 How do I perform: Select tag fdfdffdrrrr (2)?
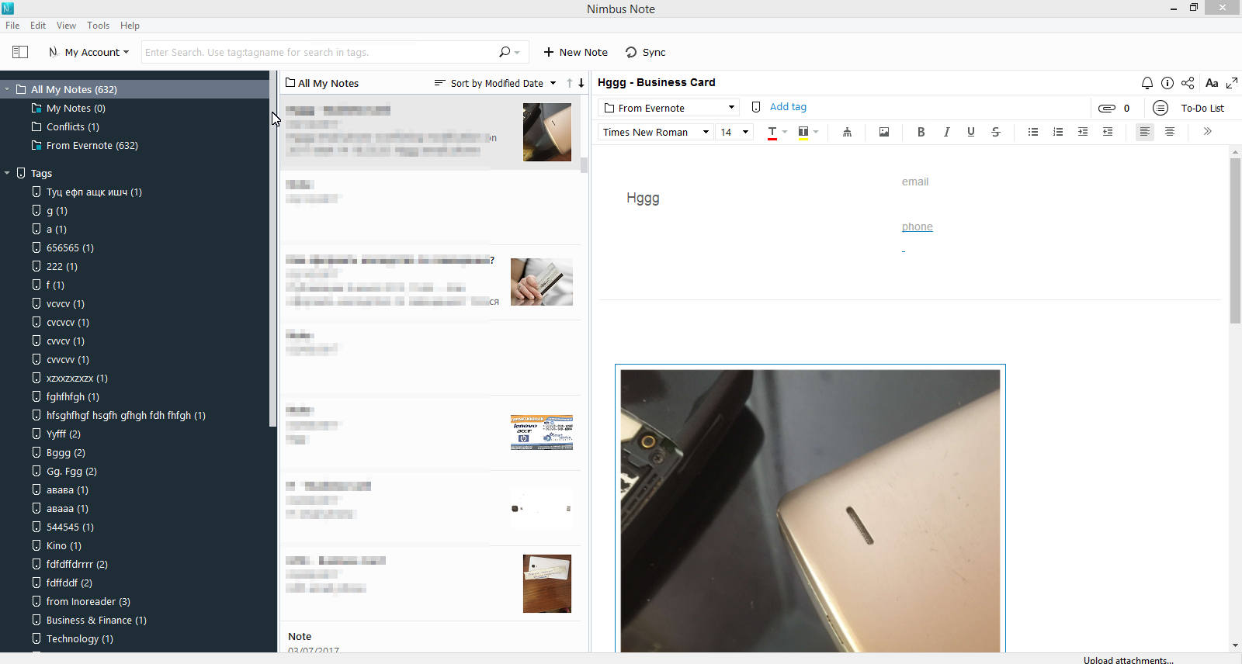point(77,564)
